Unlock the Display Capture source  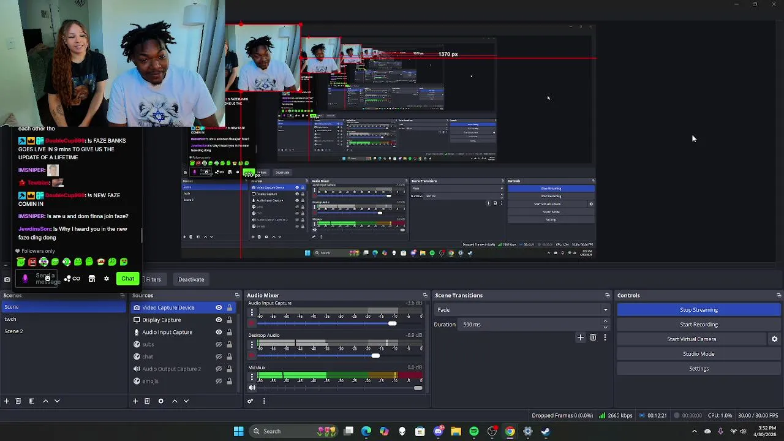[x=230, y=320]
